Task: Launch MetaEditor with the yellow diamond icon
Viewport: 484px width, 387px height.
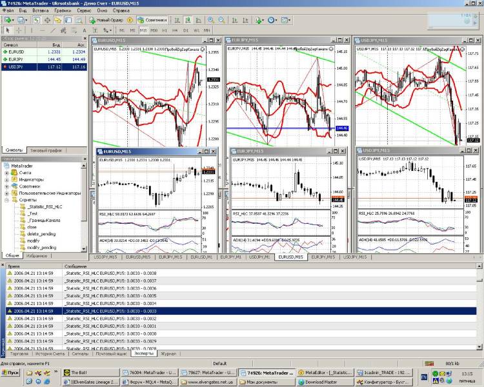Action: tap(130, 20)
